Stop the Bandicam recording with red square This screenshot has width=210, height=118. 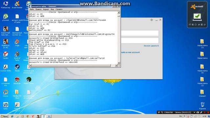point(208,112)
